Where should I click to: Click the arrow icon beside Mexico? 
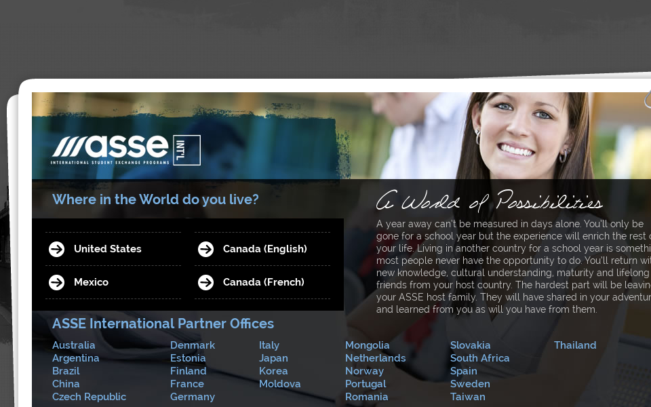point(56,282)
